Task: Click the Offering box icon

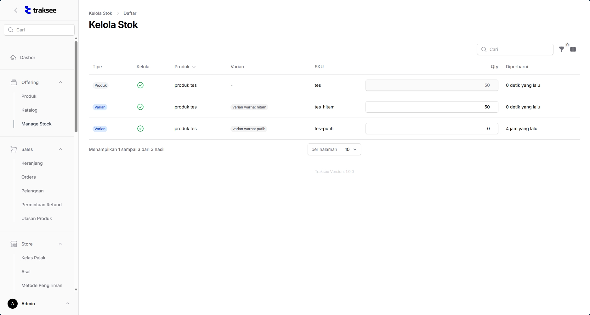Action: 14,82
